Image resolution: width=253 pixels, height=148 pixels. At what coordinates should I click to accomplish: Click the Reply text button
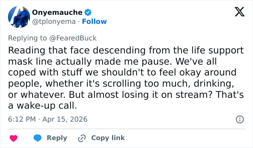tap(57, 138)
